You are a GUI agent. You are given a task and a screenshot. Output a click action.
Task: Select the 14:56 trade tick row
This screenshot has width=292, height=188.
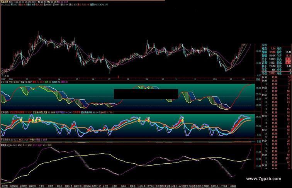coord(277,165)
